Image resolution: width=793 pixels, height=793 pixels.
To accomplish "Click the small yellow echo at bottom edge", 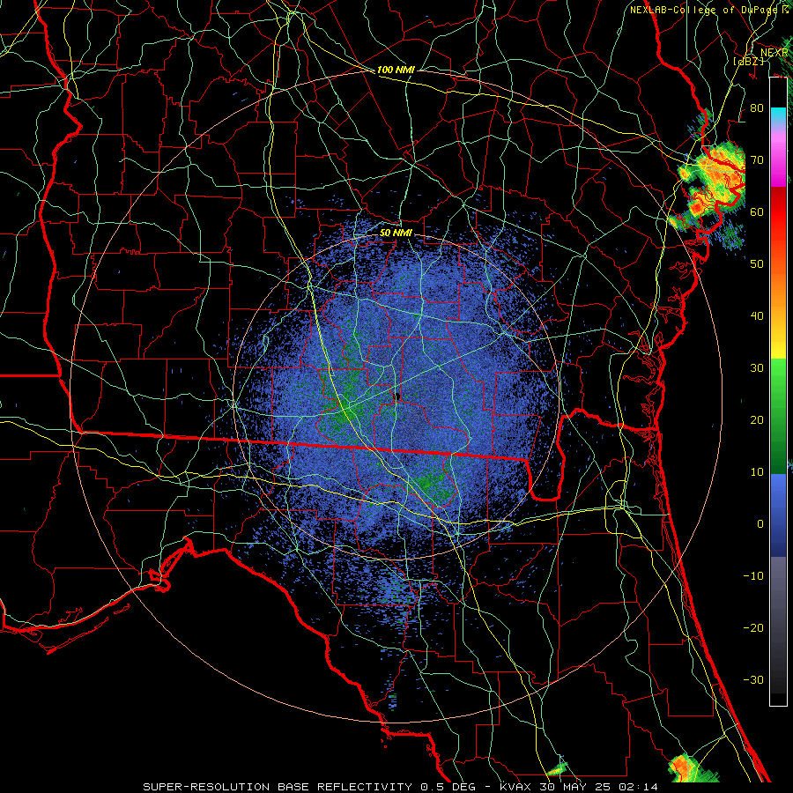I will (557, 771).
